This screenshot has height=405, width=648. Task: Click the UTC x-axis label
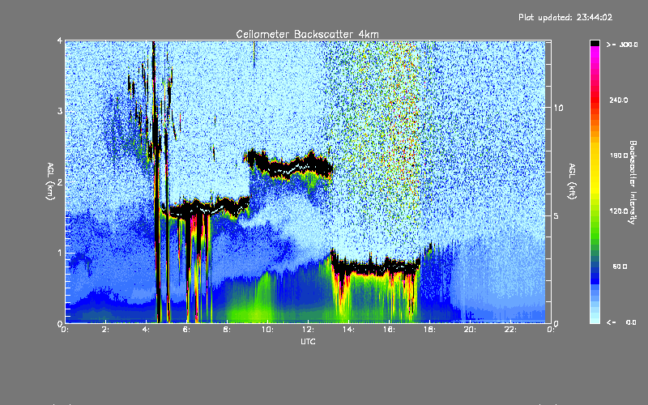[x=308, y=341]
